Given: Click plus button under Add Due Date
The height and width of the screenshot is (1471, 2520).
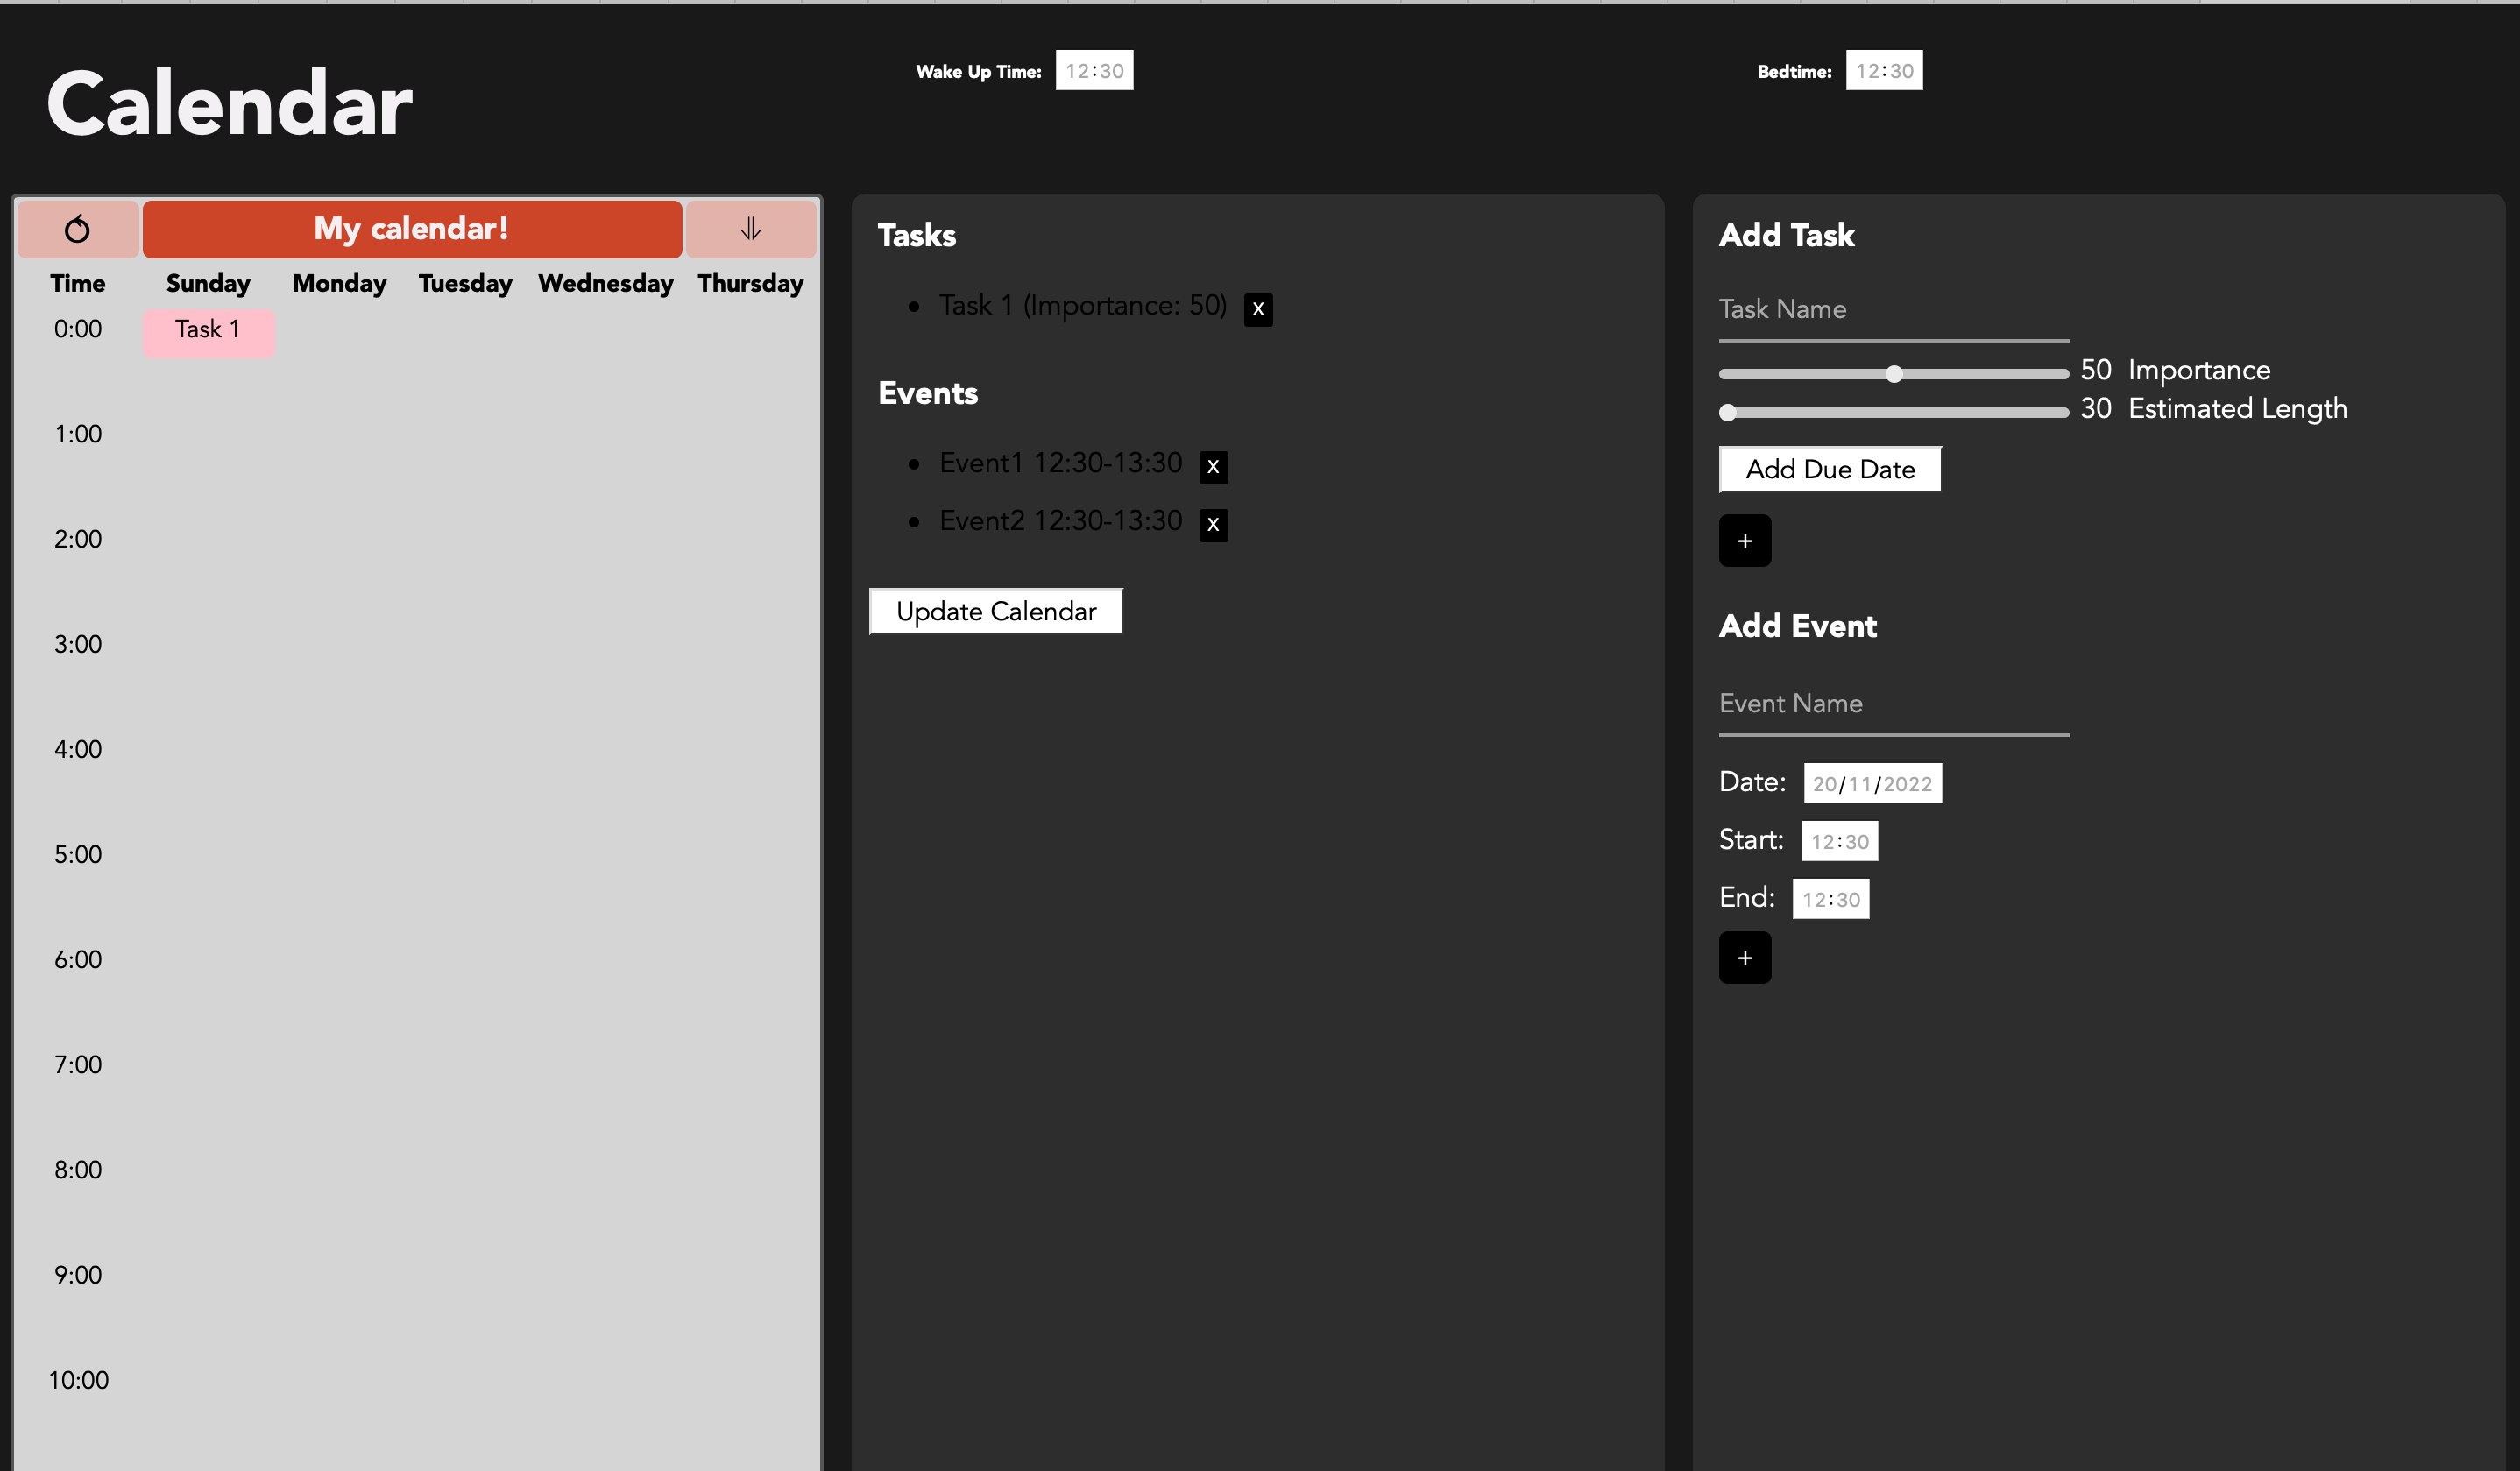Looking at the screenshot, I should [x=1744, y=541].
